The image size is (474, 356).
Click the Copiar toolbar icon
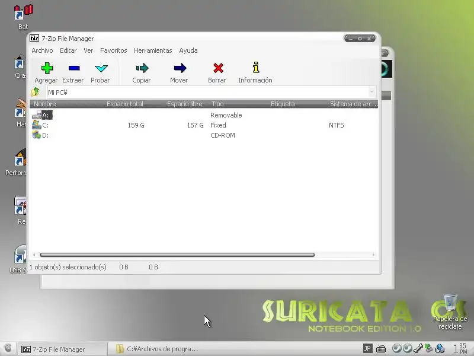142,68
